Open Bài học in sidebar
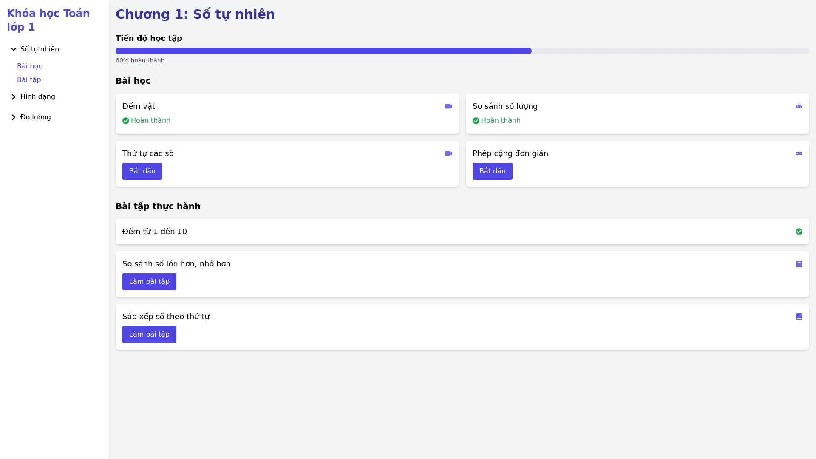This screenshot has width=816, height=459. 29,66
